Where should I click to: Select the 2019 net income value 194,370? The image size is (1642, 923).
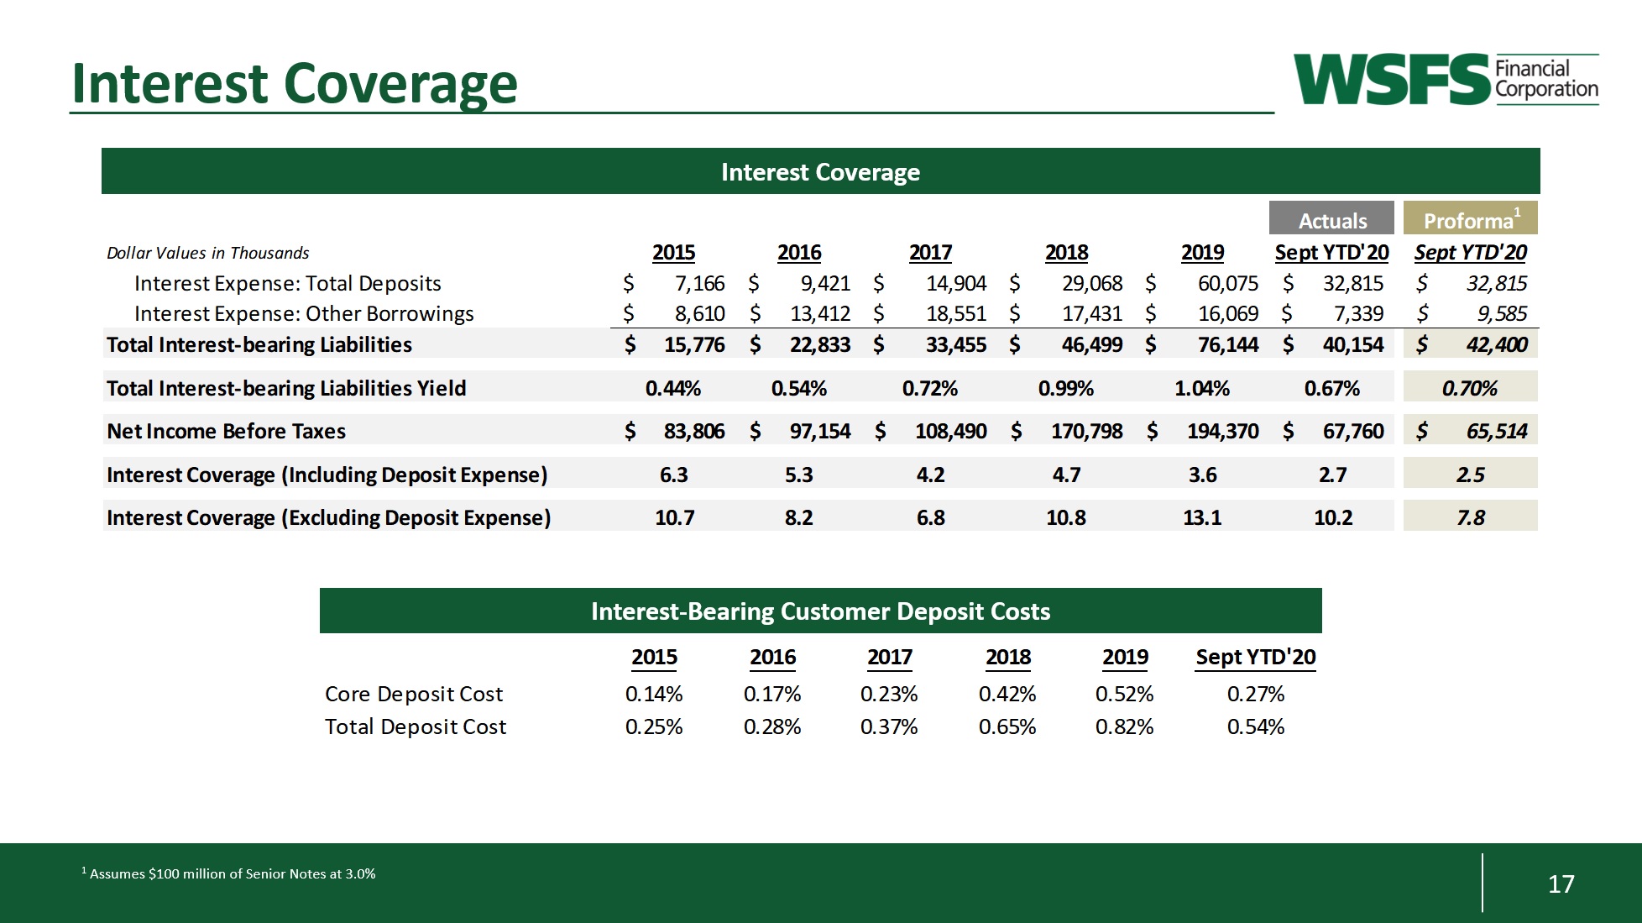point(1221,431)
